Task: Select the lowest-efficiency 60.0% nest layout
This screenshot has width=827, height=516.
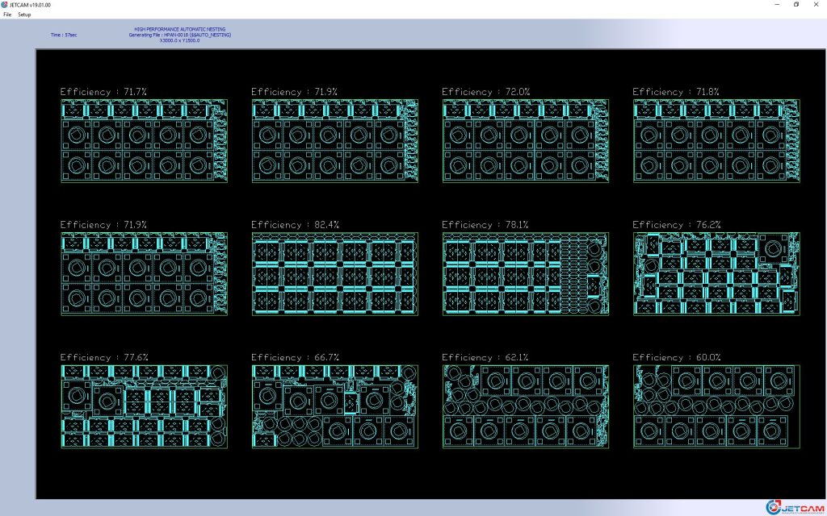Action: [716, 406]
